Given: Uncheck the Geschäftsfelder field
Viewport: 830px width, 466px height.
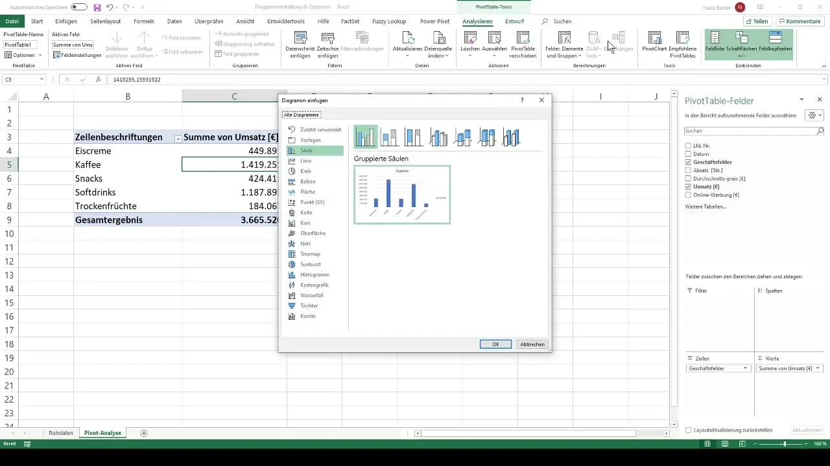Looking at the screenshot, I should pyautogui.click(x=688, y=162).
